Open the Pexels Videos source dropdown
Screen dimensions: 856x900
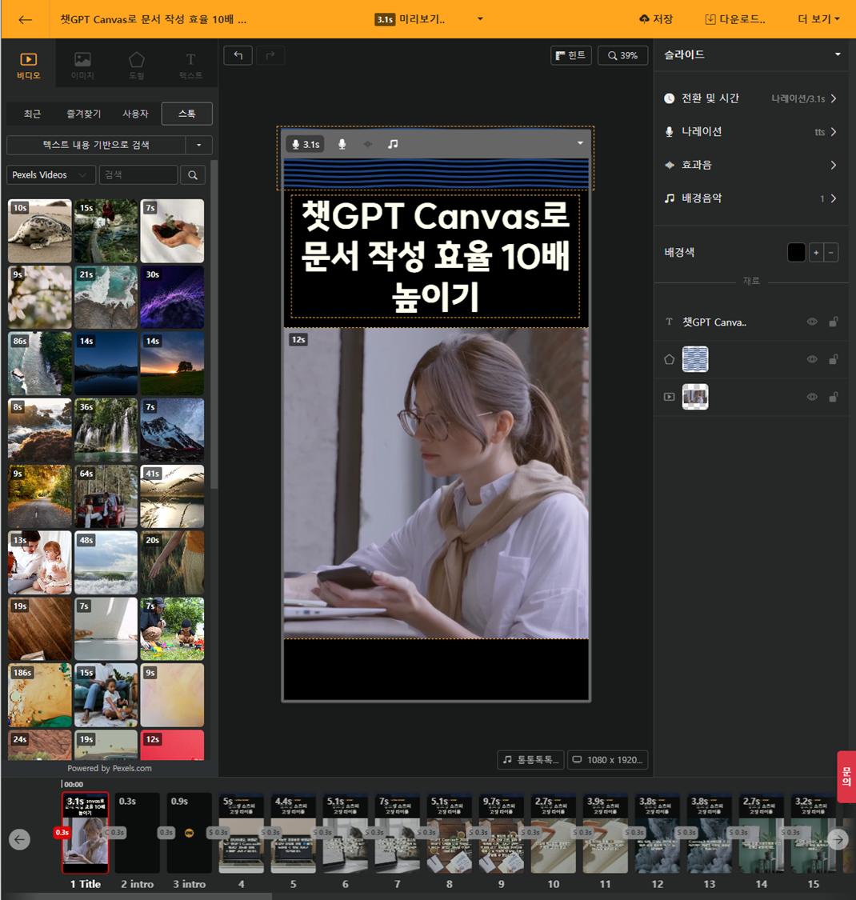coord(50,174)
